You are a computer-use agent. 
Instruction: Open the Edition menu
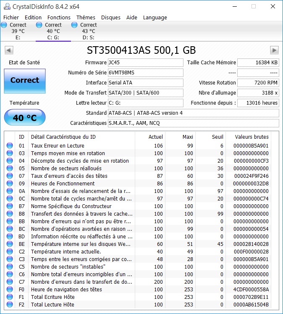coord(33,17)
